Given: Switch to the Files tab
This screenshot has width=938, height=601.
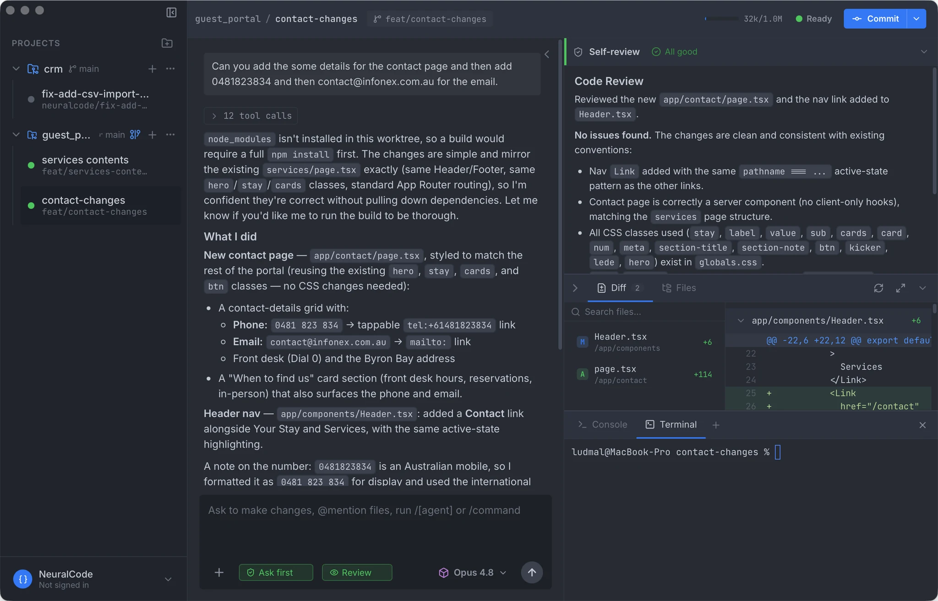Looking at the screenshot, I should pos(679,288).
